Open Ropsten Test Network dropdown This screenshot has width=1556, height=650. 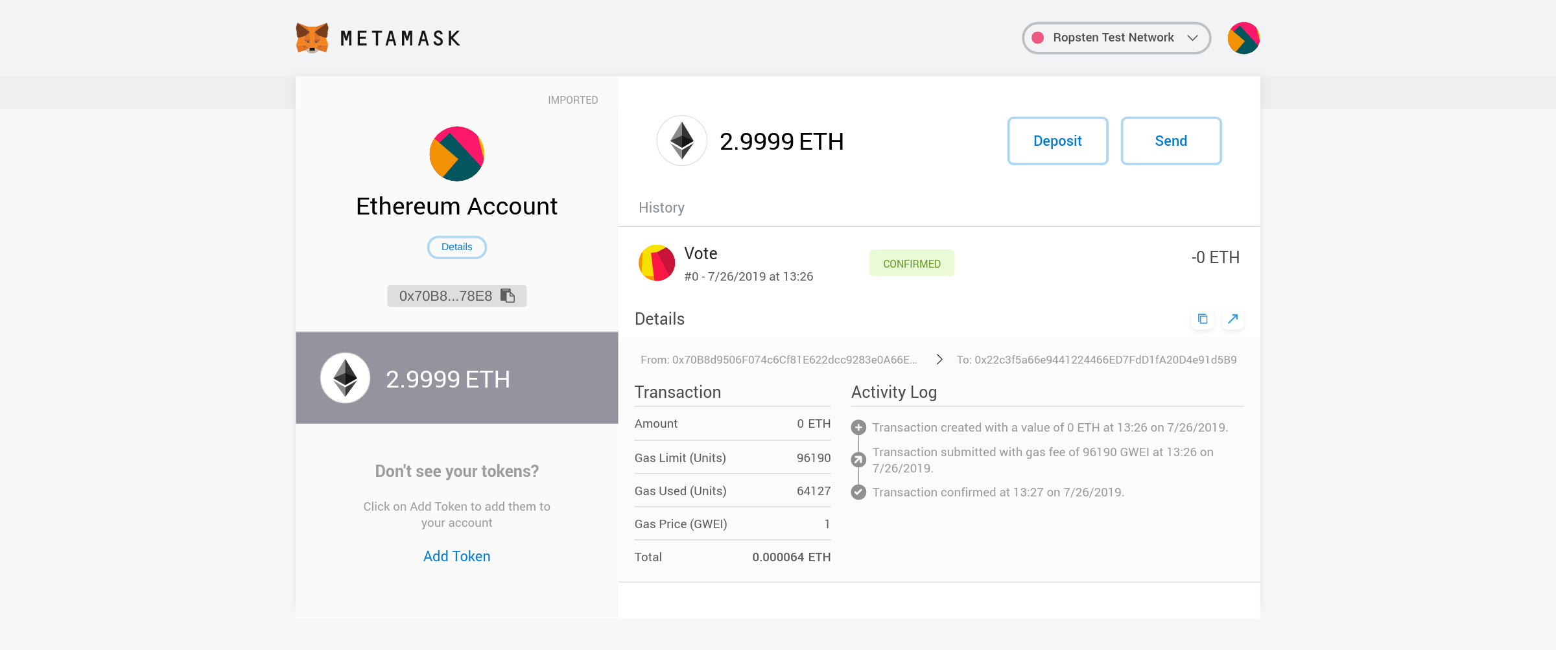coord(1113,38)
